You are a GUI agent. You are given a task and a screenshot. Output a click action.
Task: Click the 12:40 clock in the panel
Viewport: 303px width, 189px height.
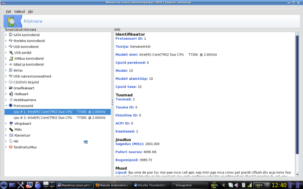279,185
